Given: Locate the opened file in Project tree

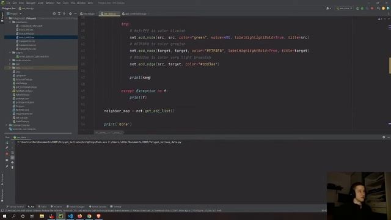Looking at the screenshot, I should tap(54, 13).
